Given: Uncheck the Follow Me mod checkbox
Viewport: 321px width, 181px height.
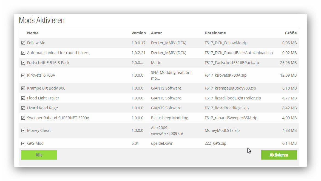Looking at the screenshot, I should coord(23,43).
